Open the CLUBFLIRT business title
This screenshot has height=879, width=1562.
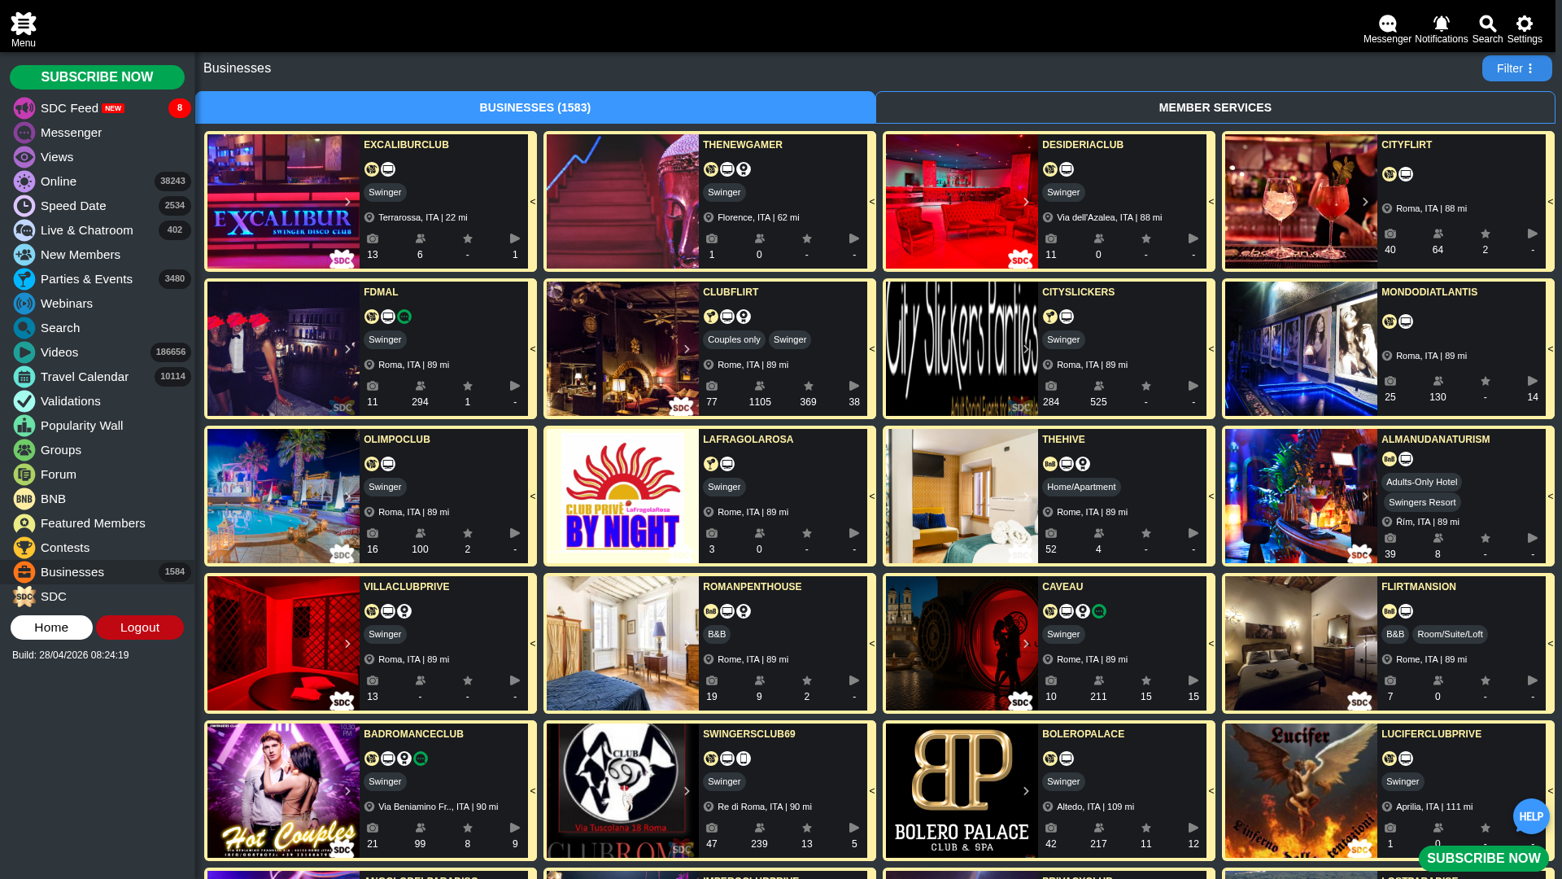click(x=731, y=292)
